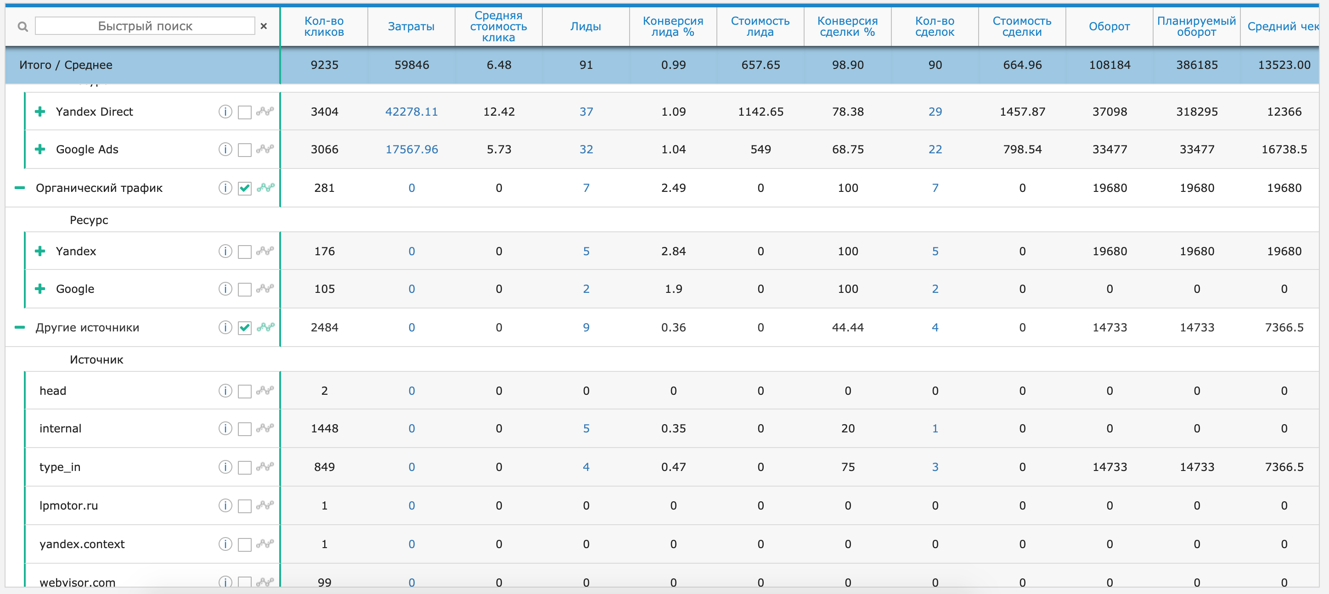This screenshot has width=1329, height=594.
Task: Sort by Кол-во сделок column header
Action: click(935, 26)
